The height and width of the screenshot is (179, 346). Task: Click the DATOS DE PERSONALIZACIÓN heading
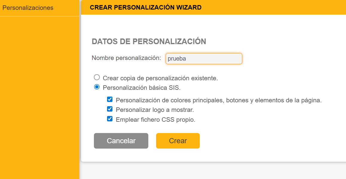click(x=149, y=41)
